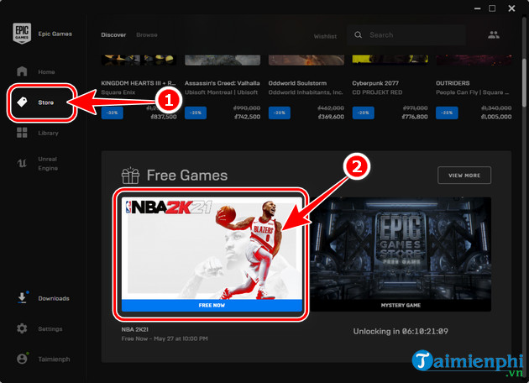Open the Mystery Game vault thumbnail

[401, 248]
